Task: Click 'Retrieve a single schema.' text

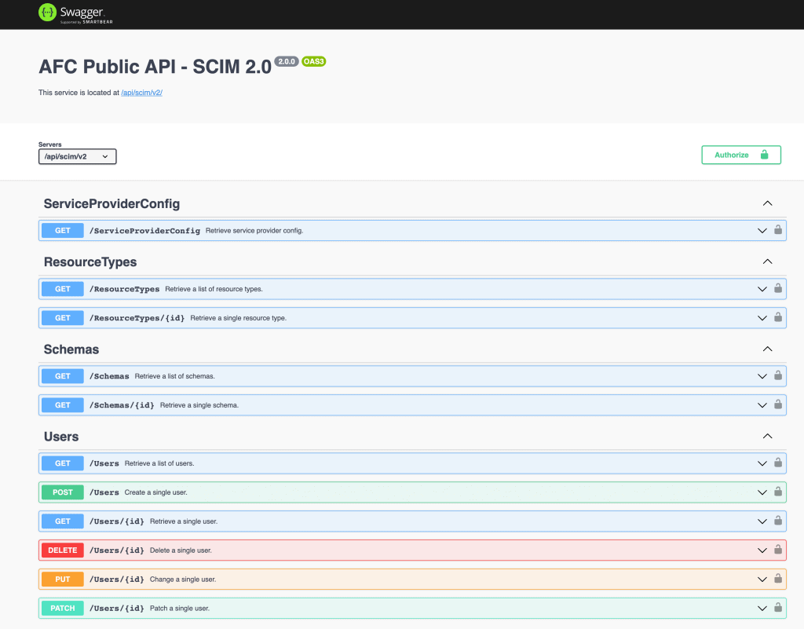Action: (199, 405)
